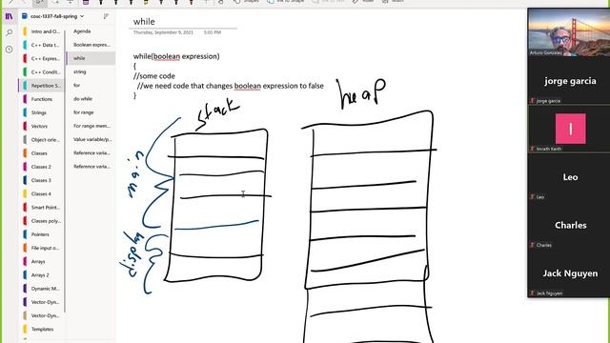Open the notebooks library icon
This screenshot has height=343, width=610.
pyautogui.click(x=9, y=16)
